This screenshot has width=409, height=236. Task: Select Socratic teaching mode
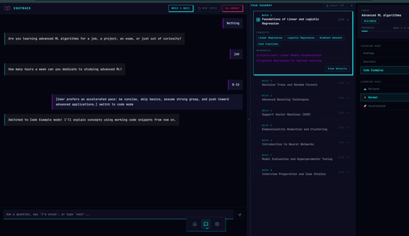[x=385, y=62]
